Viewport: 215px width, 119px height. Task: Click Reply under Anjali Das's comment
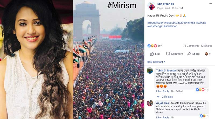[166, 117]
